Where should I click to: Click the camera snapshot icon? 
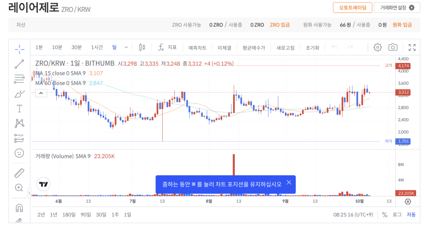pyautogui.click(x=392, y=47)
